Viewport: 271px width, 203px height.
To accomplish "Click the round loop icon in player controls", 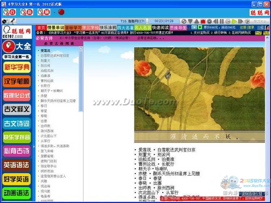I will point(209,21).
